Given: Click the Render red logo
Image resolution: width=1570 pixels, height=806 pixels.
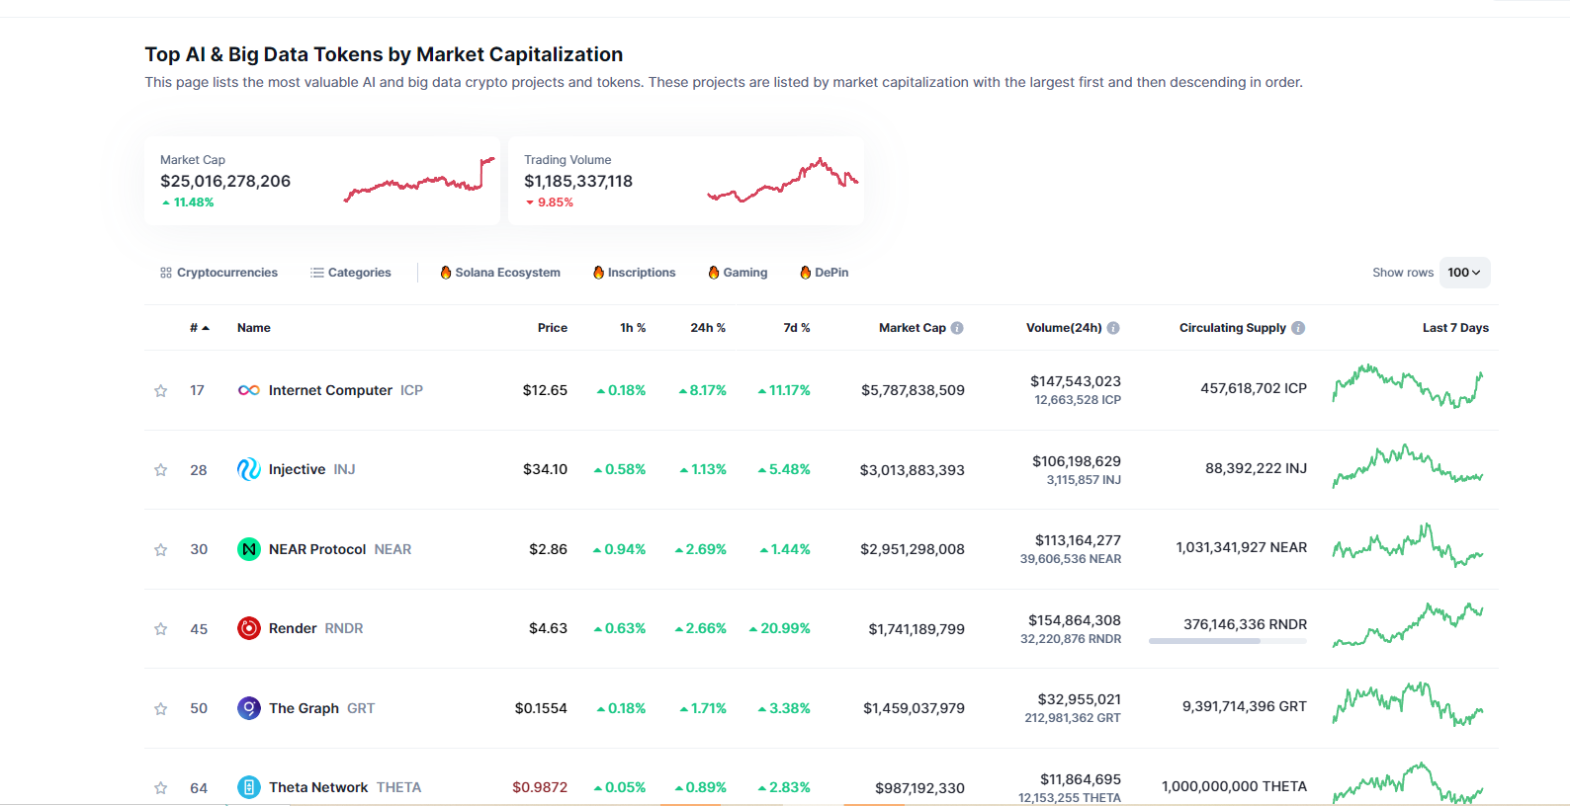Looking at the screenshot, I should pyautogui.click(x=249, y=628).
